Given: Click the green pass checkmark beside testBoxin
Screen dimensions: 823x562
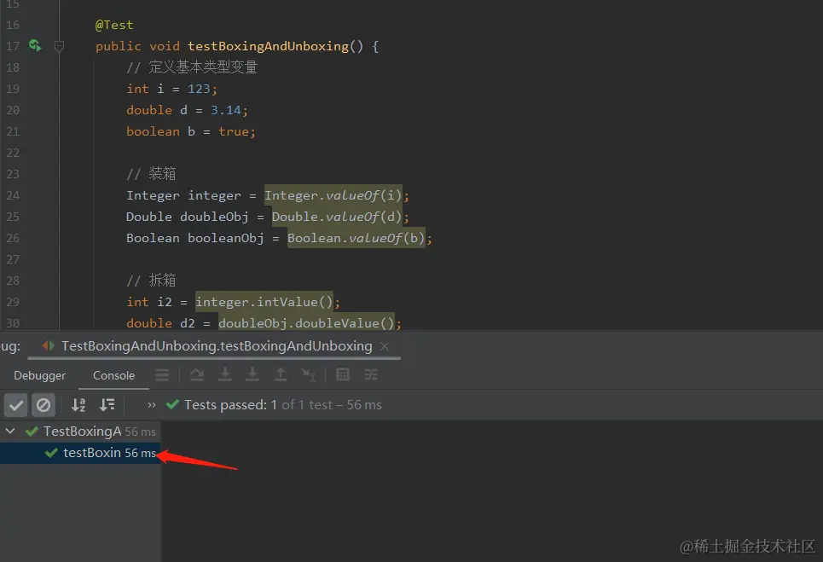Looking at the screenshot, I should (51, 453).
